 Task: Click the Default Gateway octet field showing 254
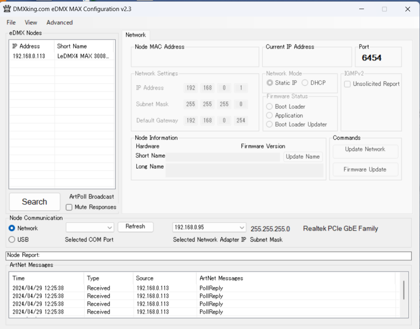[241, 121]
